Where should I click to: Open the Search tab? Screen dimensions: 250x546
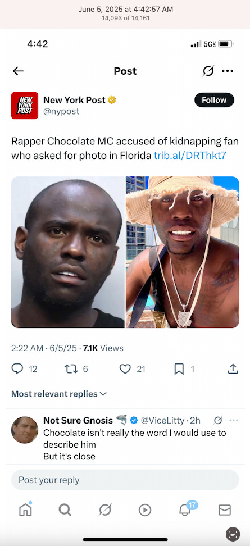(x=65, y=510)
